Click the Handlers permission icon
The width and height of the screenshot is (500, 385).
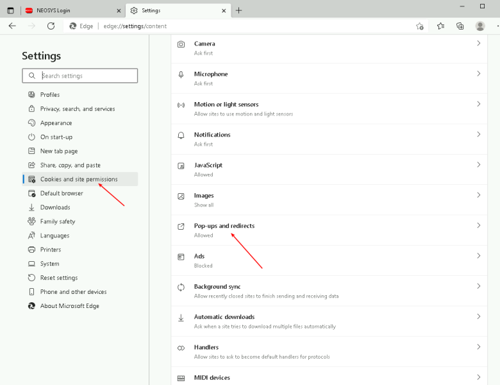click(181, 348)
